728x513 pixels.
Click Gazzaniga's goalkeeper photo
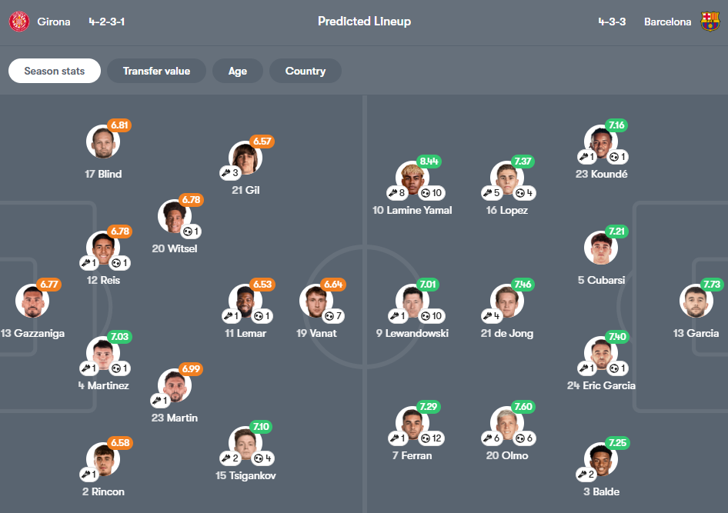pyautogui.click(x=32, y=301)
